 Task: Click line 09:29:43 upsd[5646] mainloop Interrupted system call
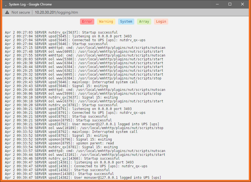click(71, 82)
